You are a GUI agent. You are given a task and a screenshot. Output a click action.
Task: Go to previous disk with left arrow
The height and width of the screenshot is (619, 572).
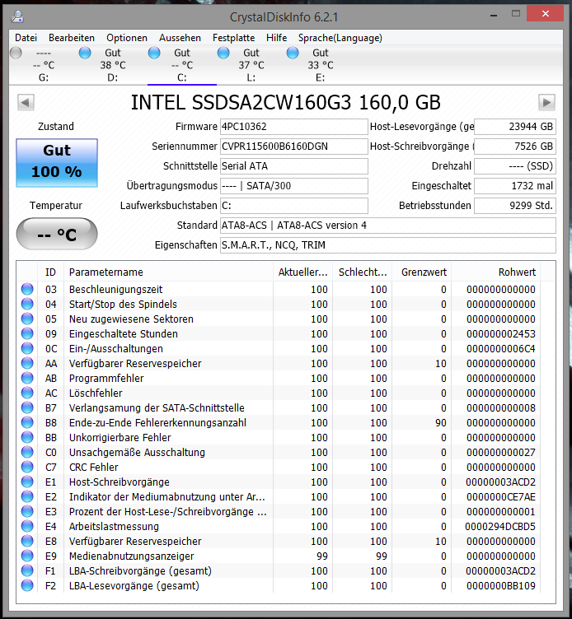click(26, 103)
